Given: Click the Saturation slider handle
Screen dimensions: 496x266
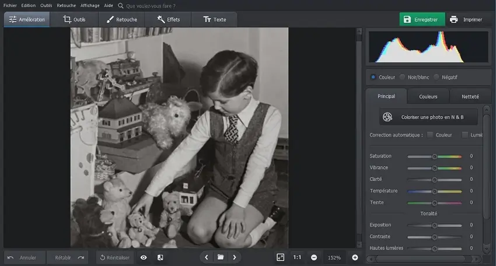Looking at the screenshot, I should point(434,156).
